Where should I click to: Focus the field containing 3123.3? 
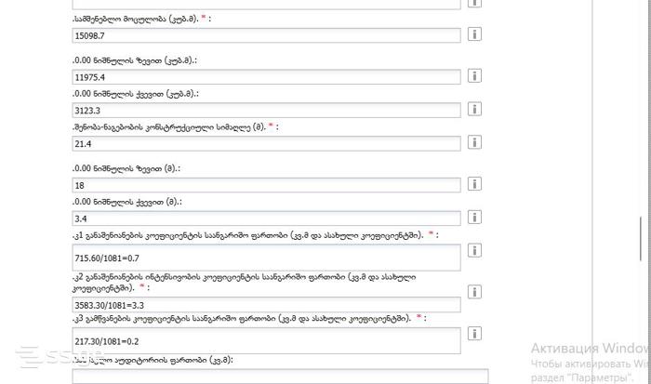[266, 110]
